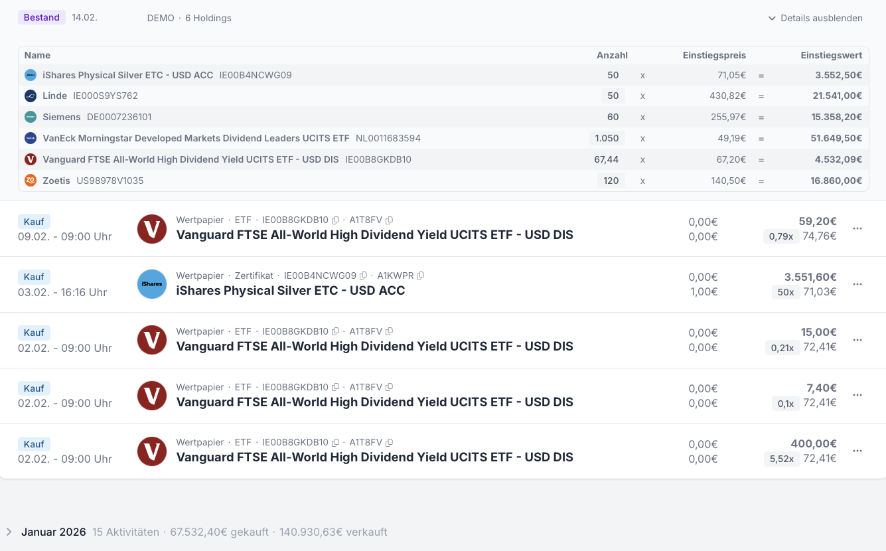Open iShares Physical Silver ETC title in purchase list

290,291
